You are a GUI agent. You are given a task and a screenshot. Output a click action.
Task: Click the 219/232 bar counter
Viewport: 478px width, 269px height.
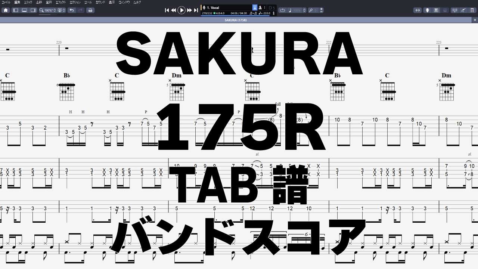pos(207,13)
